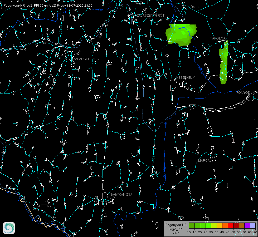Click the swirl logo icon at bottom left
The height and width of the screenshot is (237, 258).
coord(9,228)
